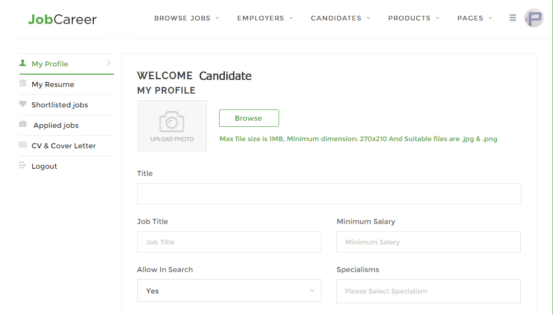Click the CV & Cover Letter card icon

coord(23,145)
